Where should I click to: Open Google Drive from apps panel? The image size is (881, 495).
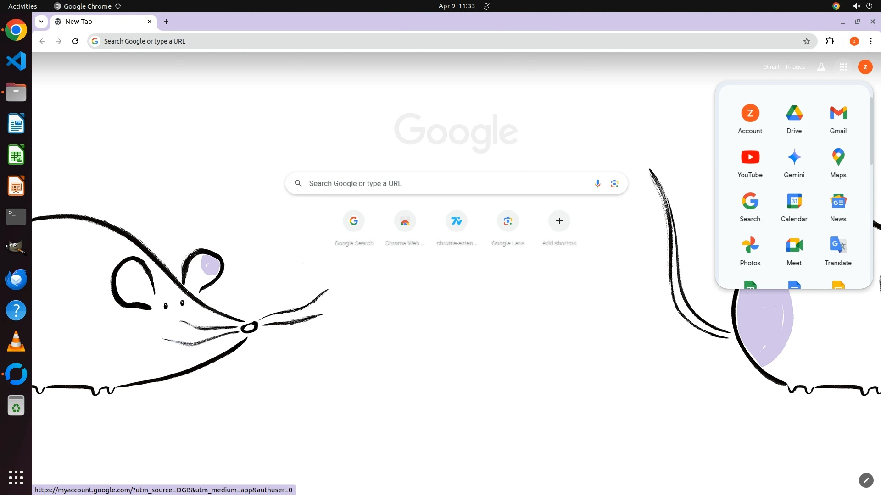(794, 118)
